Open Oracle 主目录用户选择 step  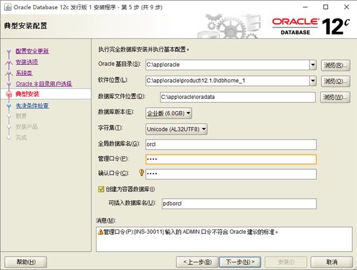point(43,83)
